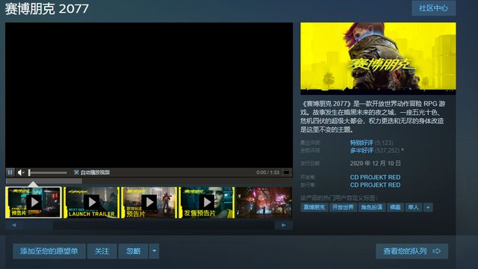Uncheck the 自动播放视频 autoplay checkbox
Viewport: 478px width, 269px height.
coord(76,173)
